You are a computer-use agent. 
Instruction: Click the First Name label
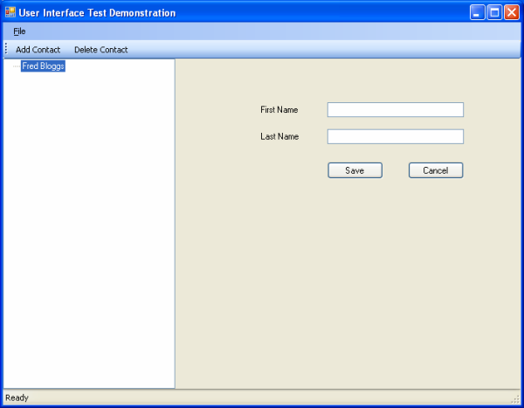[x=279, y=110]
